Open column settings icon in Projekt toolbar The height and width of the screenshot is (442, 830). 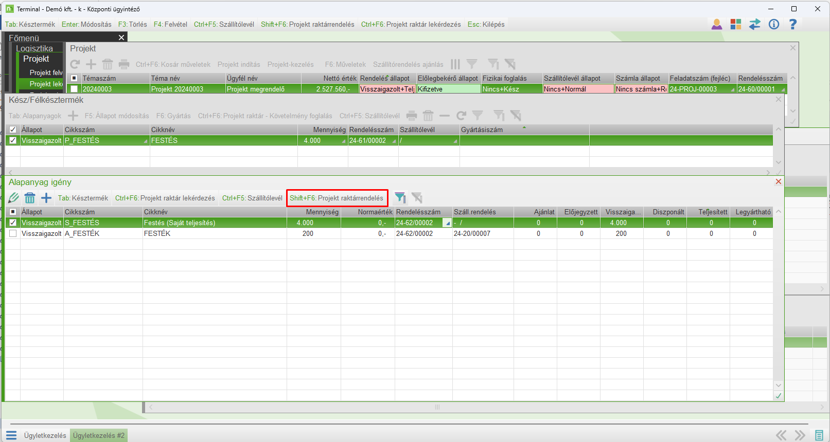coord(455,64)
